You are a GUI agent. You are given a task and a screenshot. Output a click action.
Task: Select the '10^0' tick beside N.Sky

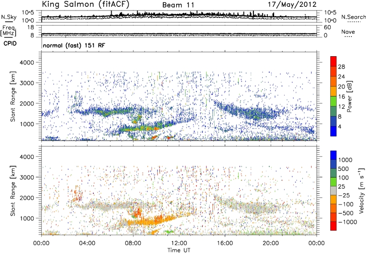pos(28,20)
